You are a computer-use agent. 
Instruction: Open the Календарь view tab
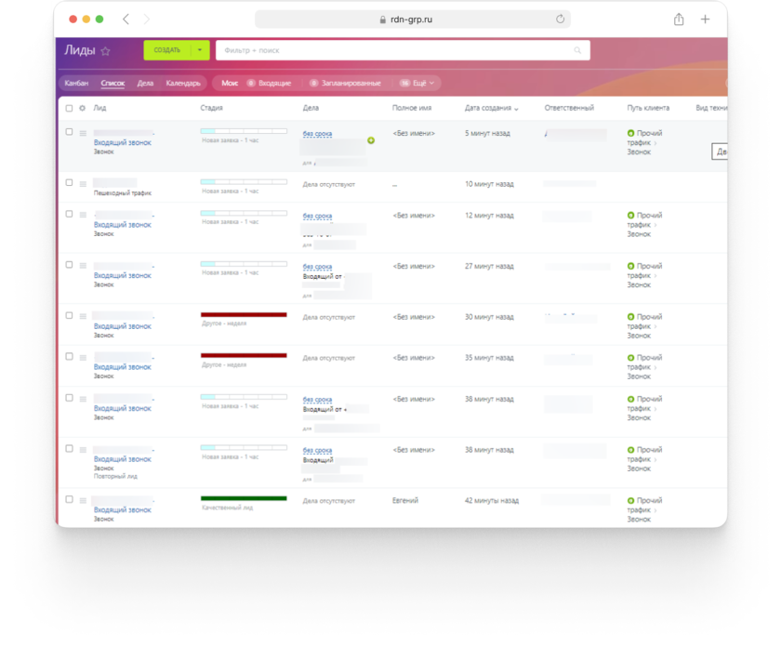point(183,84)
